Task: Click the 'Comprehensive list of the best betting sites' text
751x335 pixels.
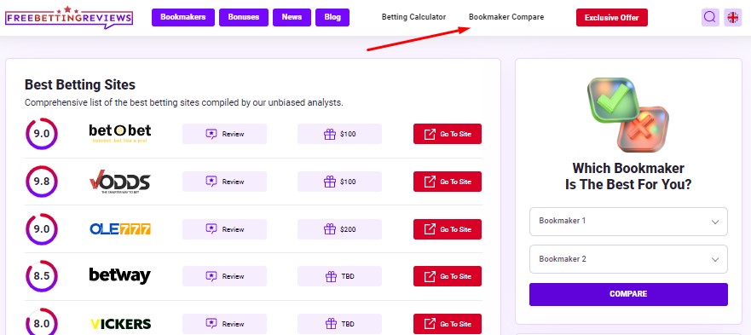Action: point(184,102)
